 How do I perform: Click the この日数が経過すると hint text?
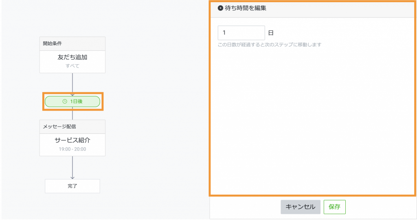[x=270, y=45]
